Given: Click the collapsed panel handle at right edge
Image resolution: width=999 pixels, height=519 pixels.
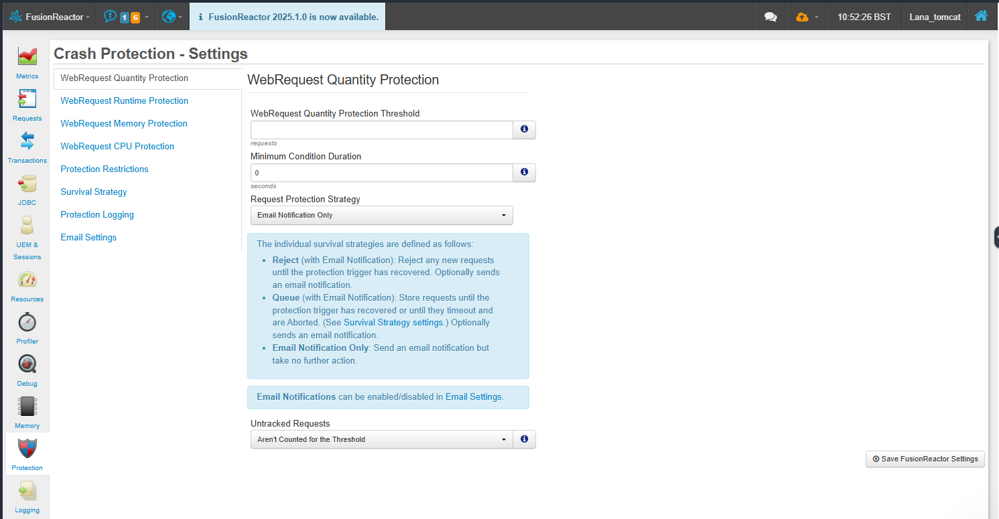Looking at the screenshot, I should 996,237.
